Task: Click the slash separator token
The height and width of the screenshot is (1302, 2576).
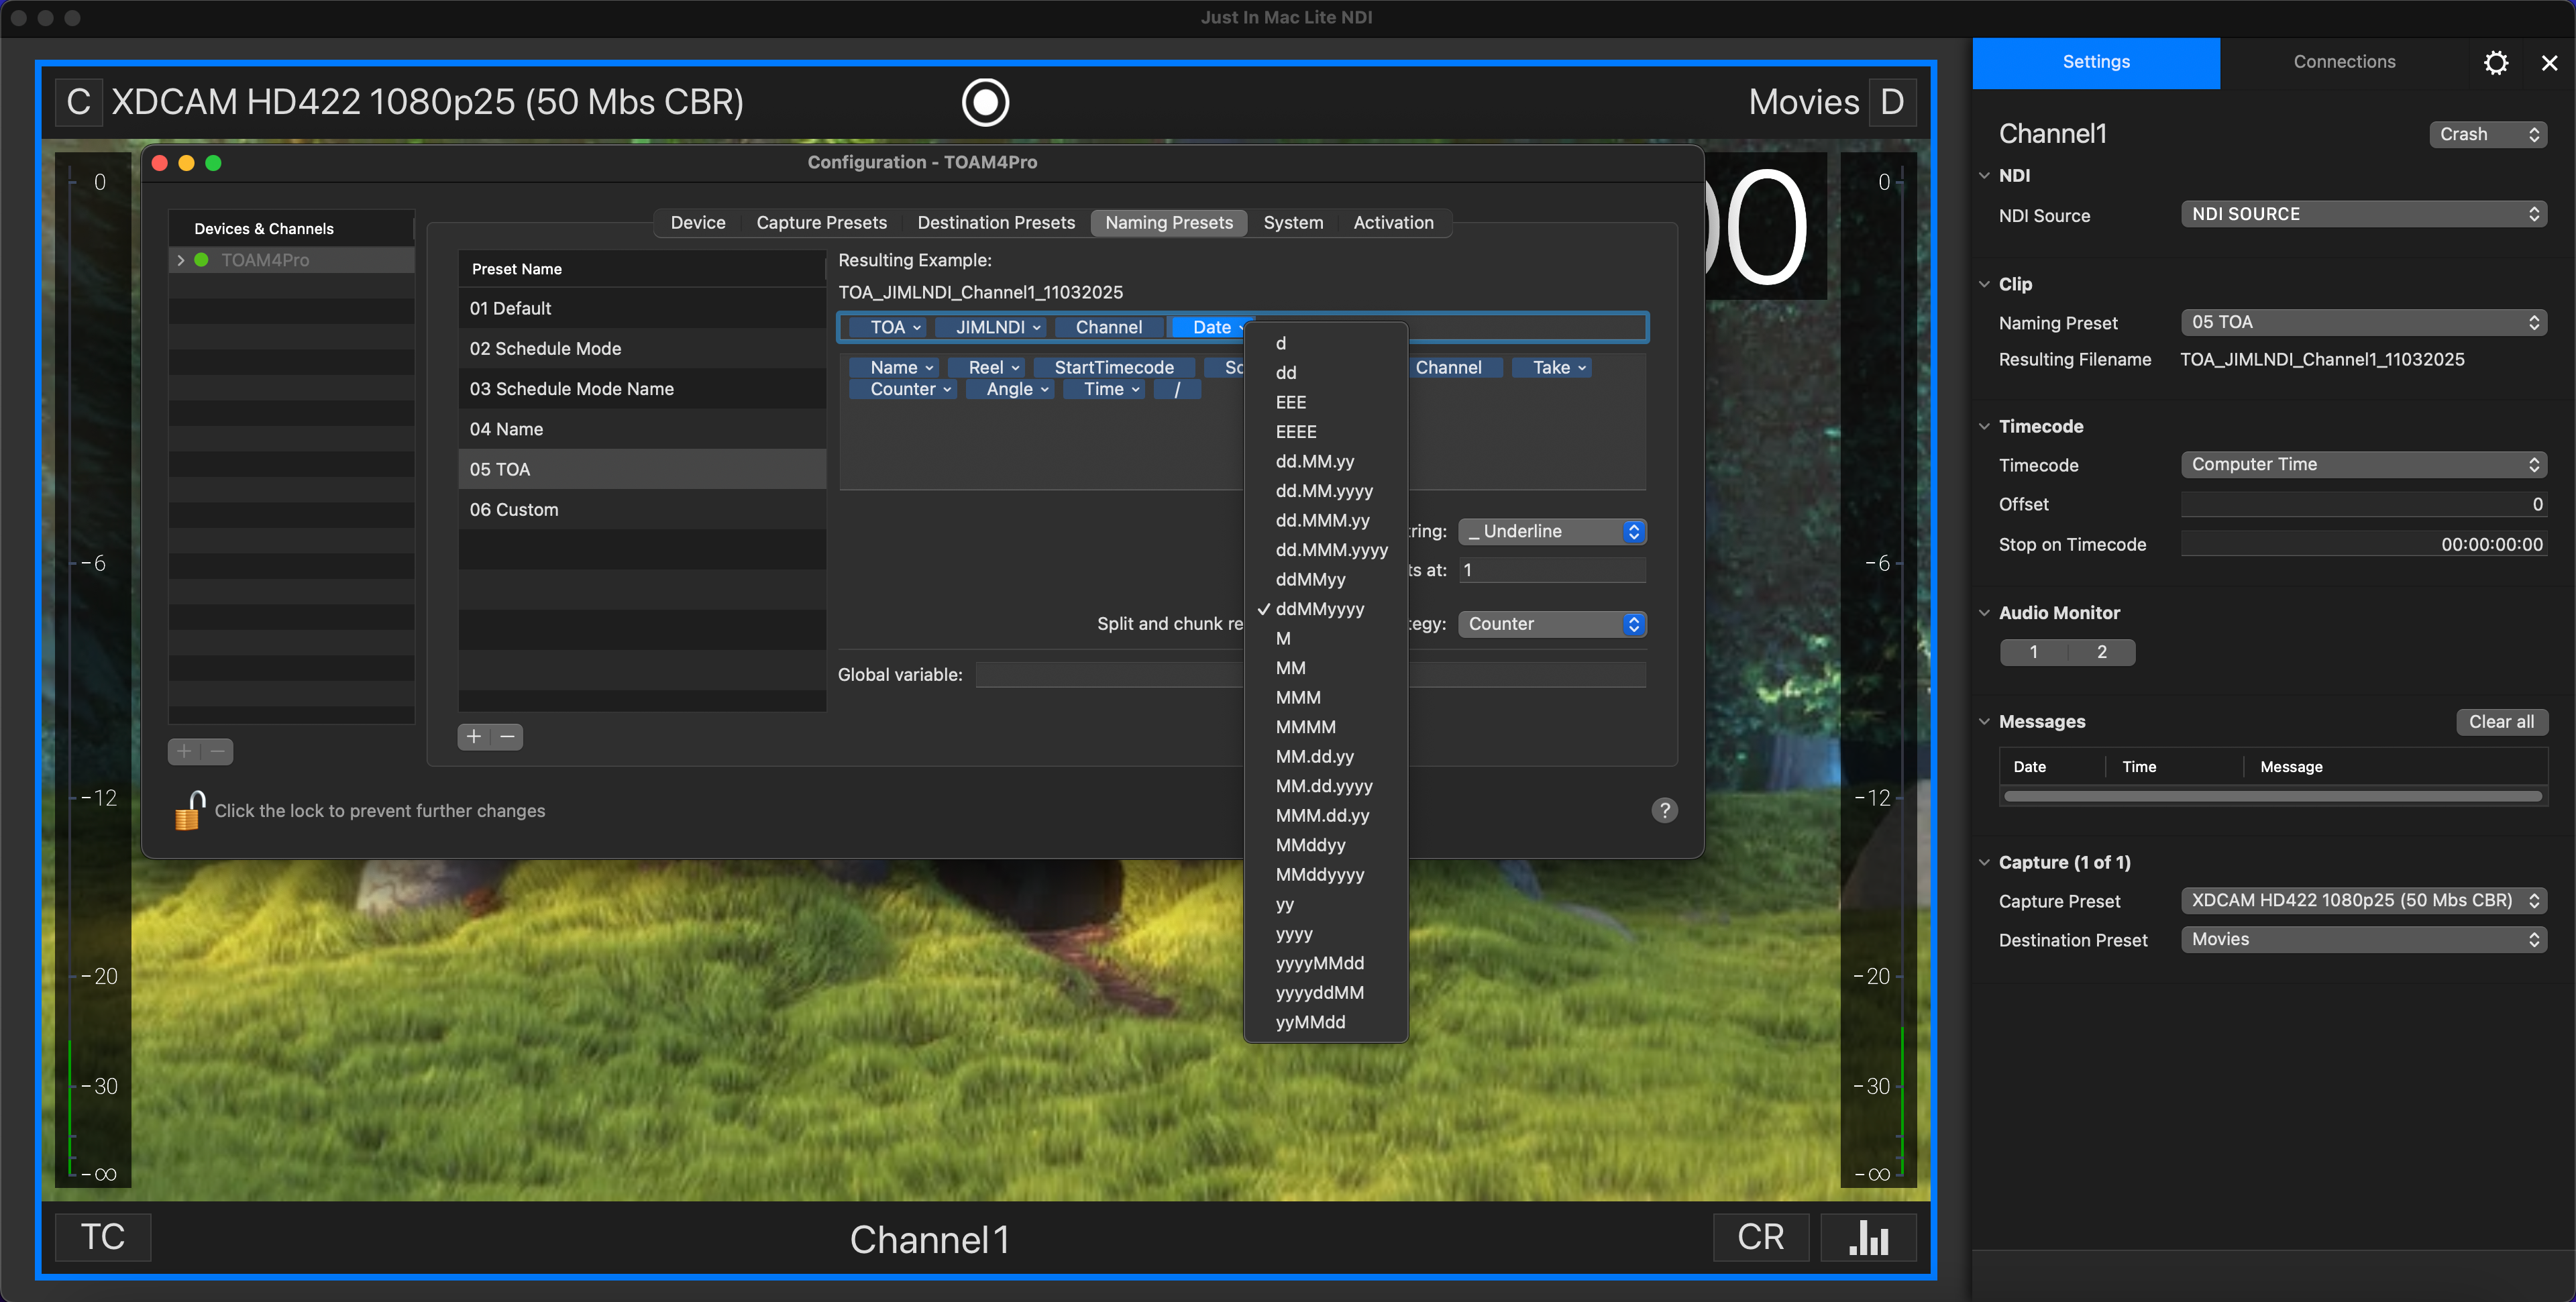Action: 1177,389
